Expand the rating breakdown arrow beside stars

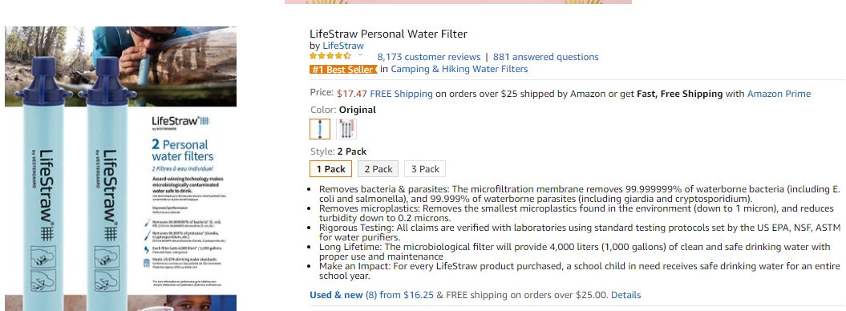[x=360, y=55]
